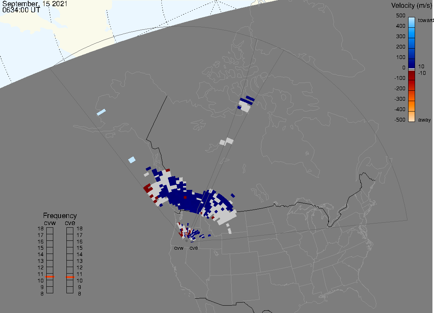Viewport: 434px width, 313px height.
Task: Click the "10" threshold label right of the color bar
Action: click(421, 66)
